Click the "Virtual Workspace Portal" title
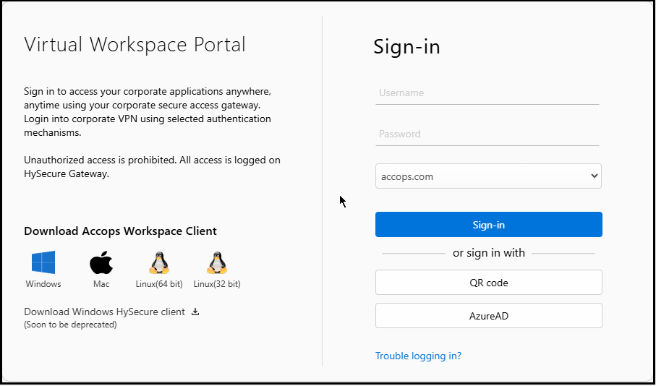 135,45
